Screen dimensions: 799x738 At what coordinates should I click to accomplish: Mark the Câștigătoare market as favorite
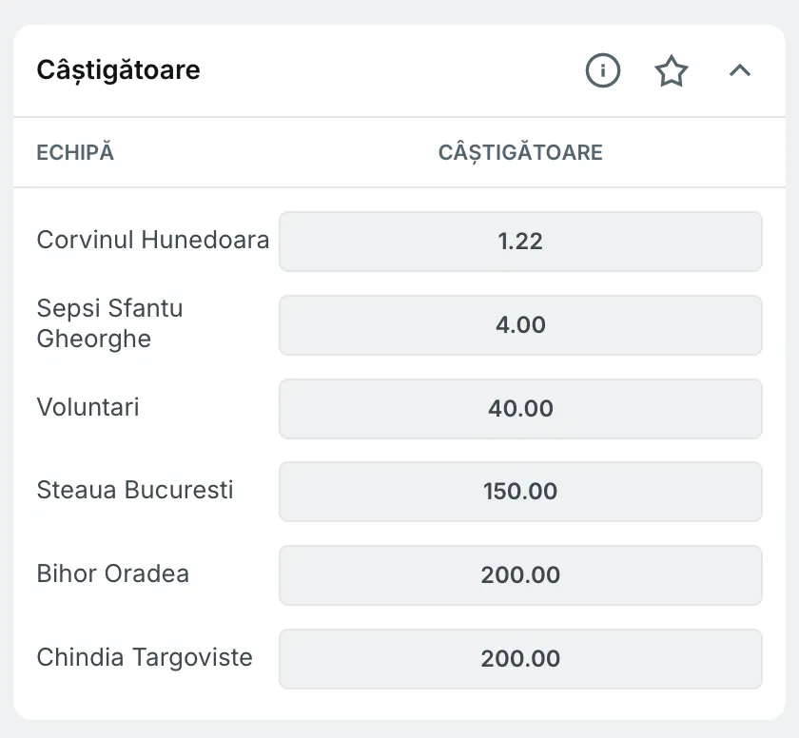[x=672, y=70]
